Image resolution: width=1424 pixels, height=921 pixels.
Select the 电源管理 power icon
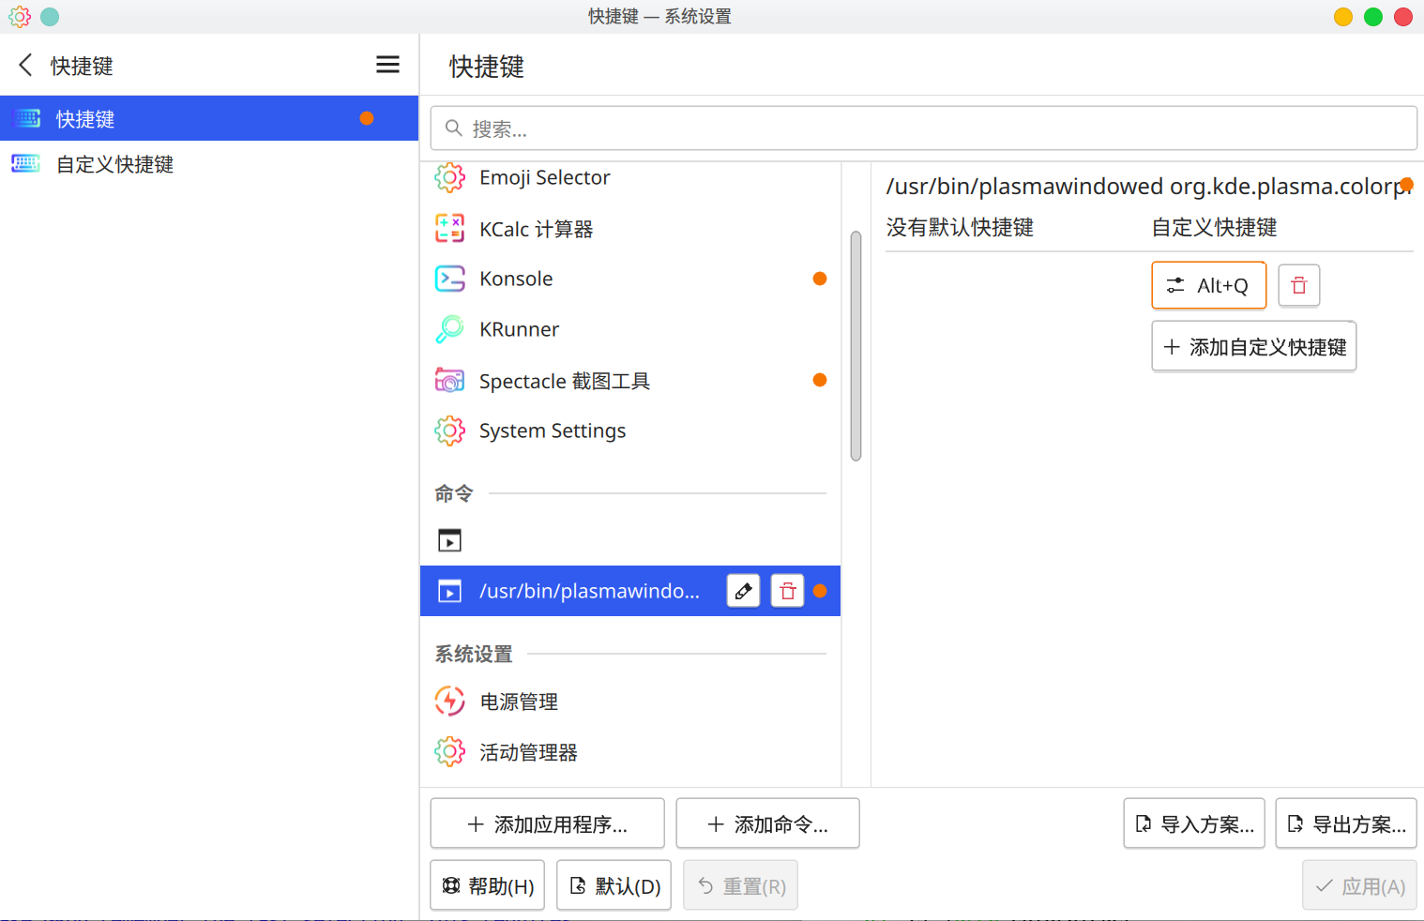[449, 701]
